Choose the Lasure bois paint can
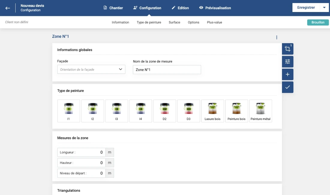 tap(213, 111)
